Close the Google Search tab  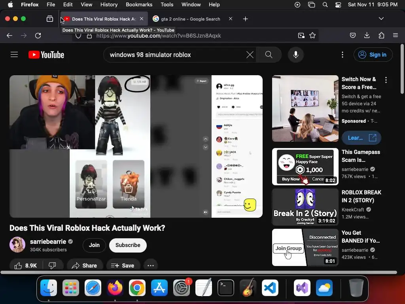pos(231,19)
